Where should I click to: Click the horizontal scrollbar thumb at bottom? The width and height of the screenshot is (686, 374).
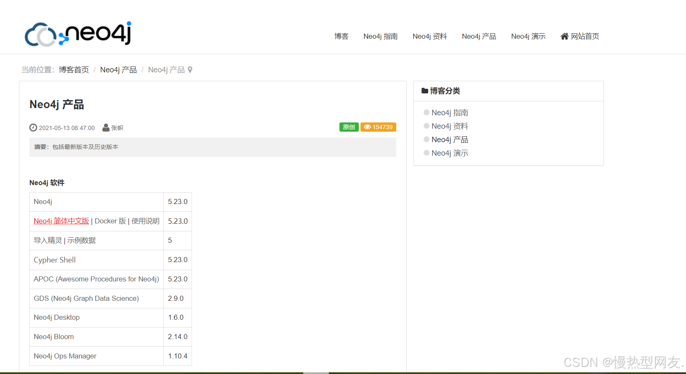pyautogui.click(x=316, y=373)
